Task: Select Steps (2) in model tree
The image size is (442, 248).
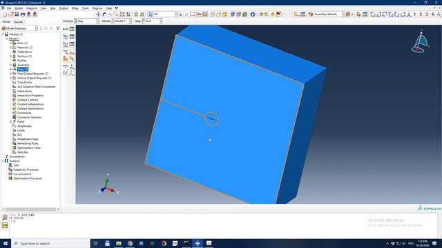Action: 23,69
